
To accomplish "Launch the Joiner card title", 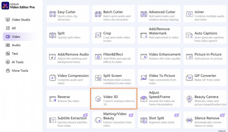I will pyautogui.click(x=199, y=12).
